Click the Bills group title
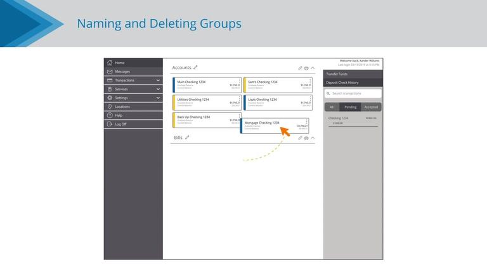Viewport: 487px width, 274px height. click(x=178, y=138)
